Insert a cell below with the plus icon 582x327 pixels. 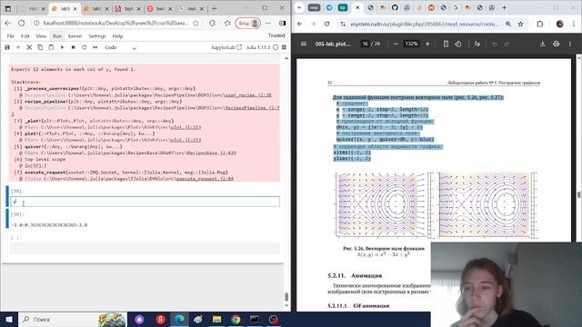coord(18,47)
